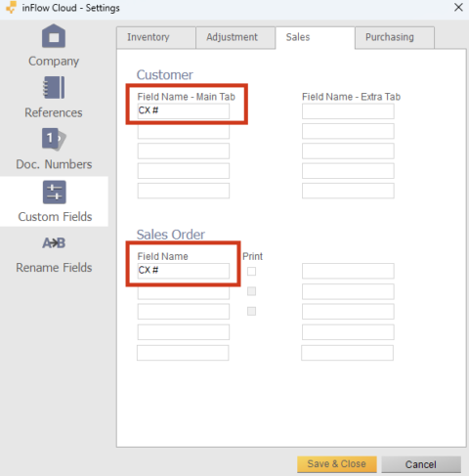Click fourth Sales Order left field

[184, 332]
